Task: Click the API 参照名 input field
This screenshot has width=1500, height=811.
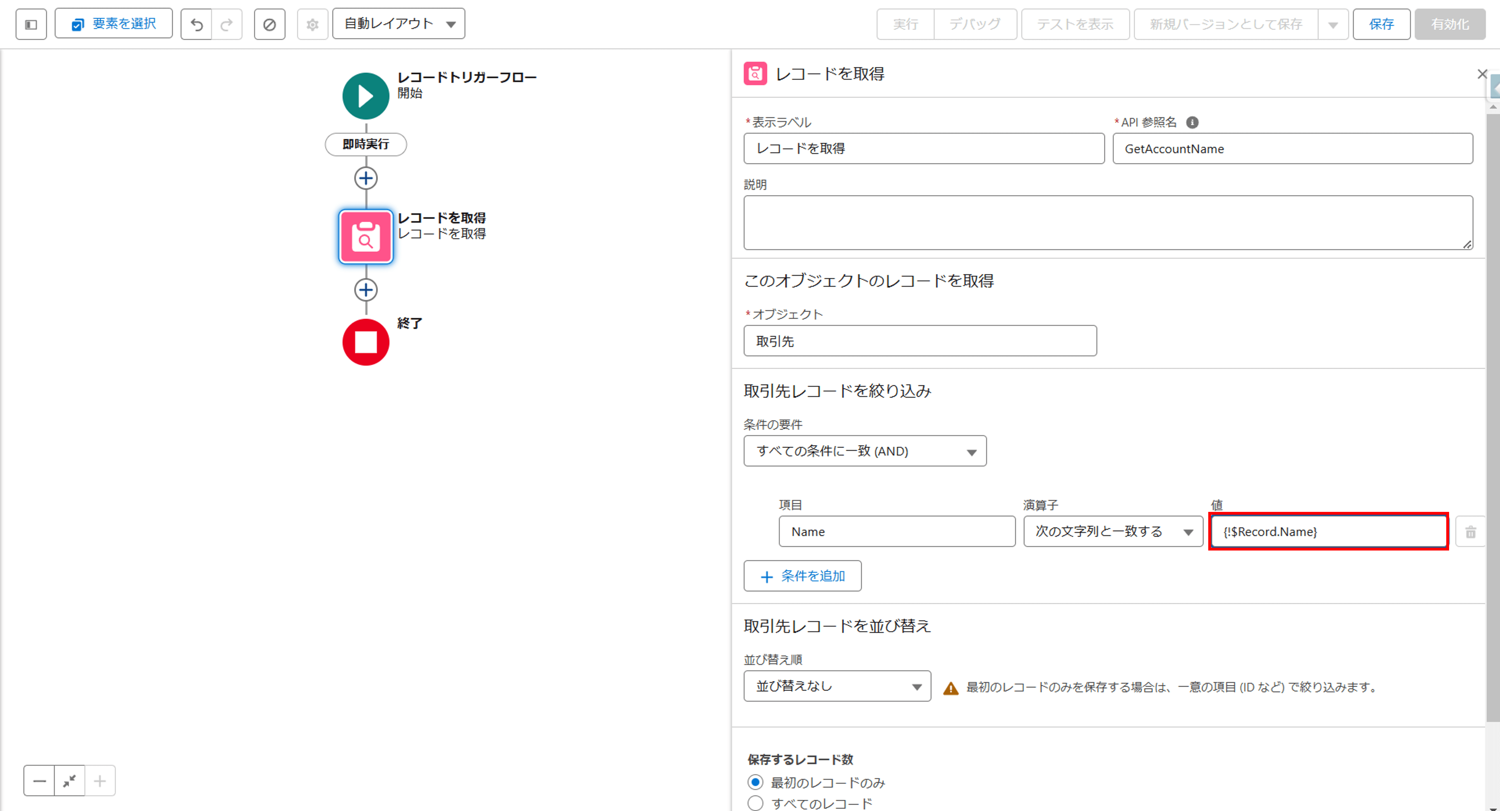Action: pos(1293,148)
